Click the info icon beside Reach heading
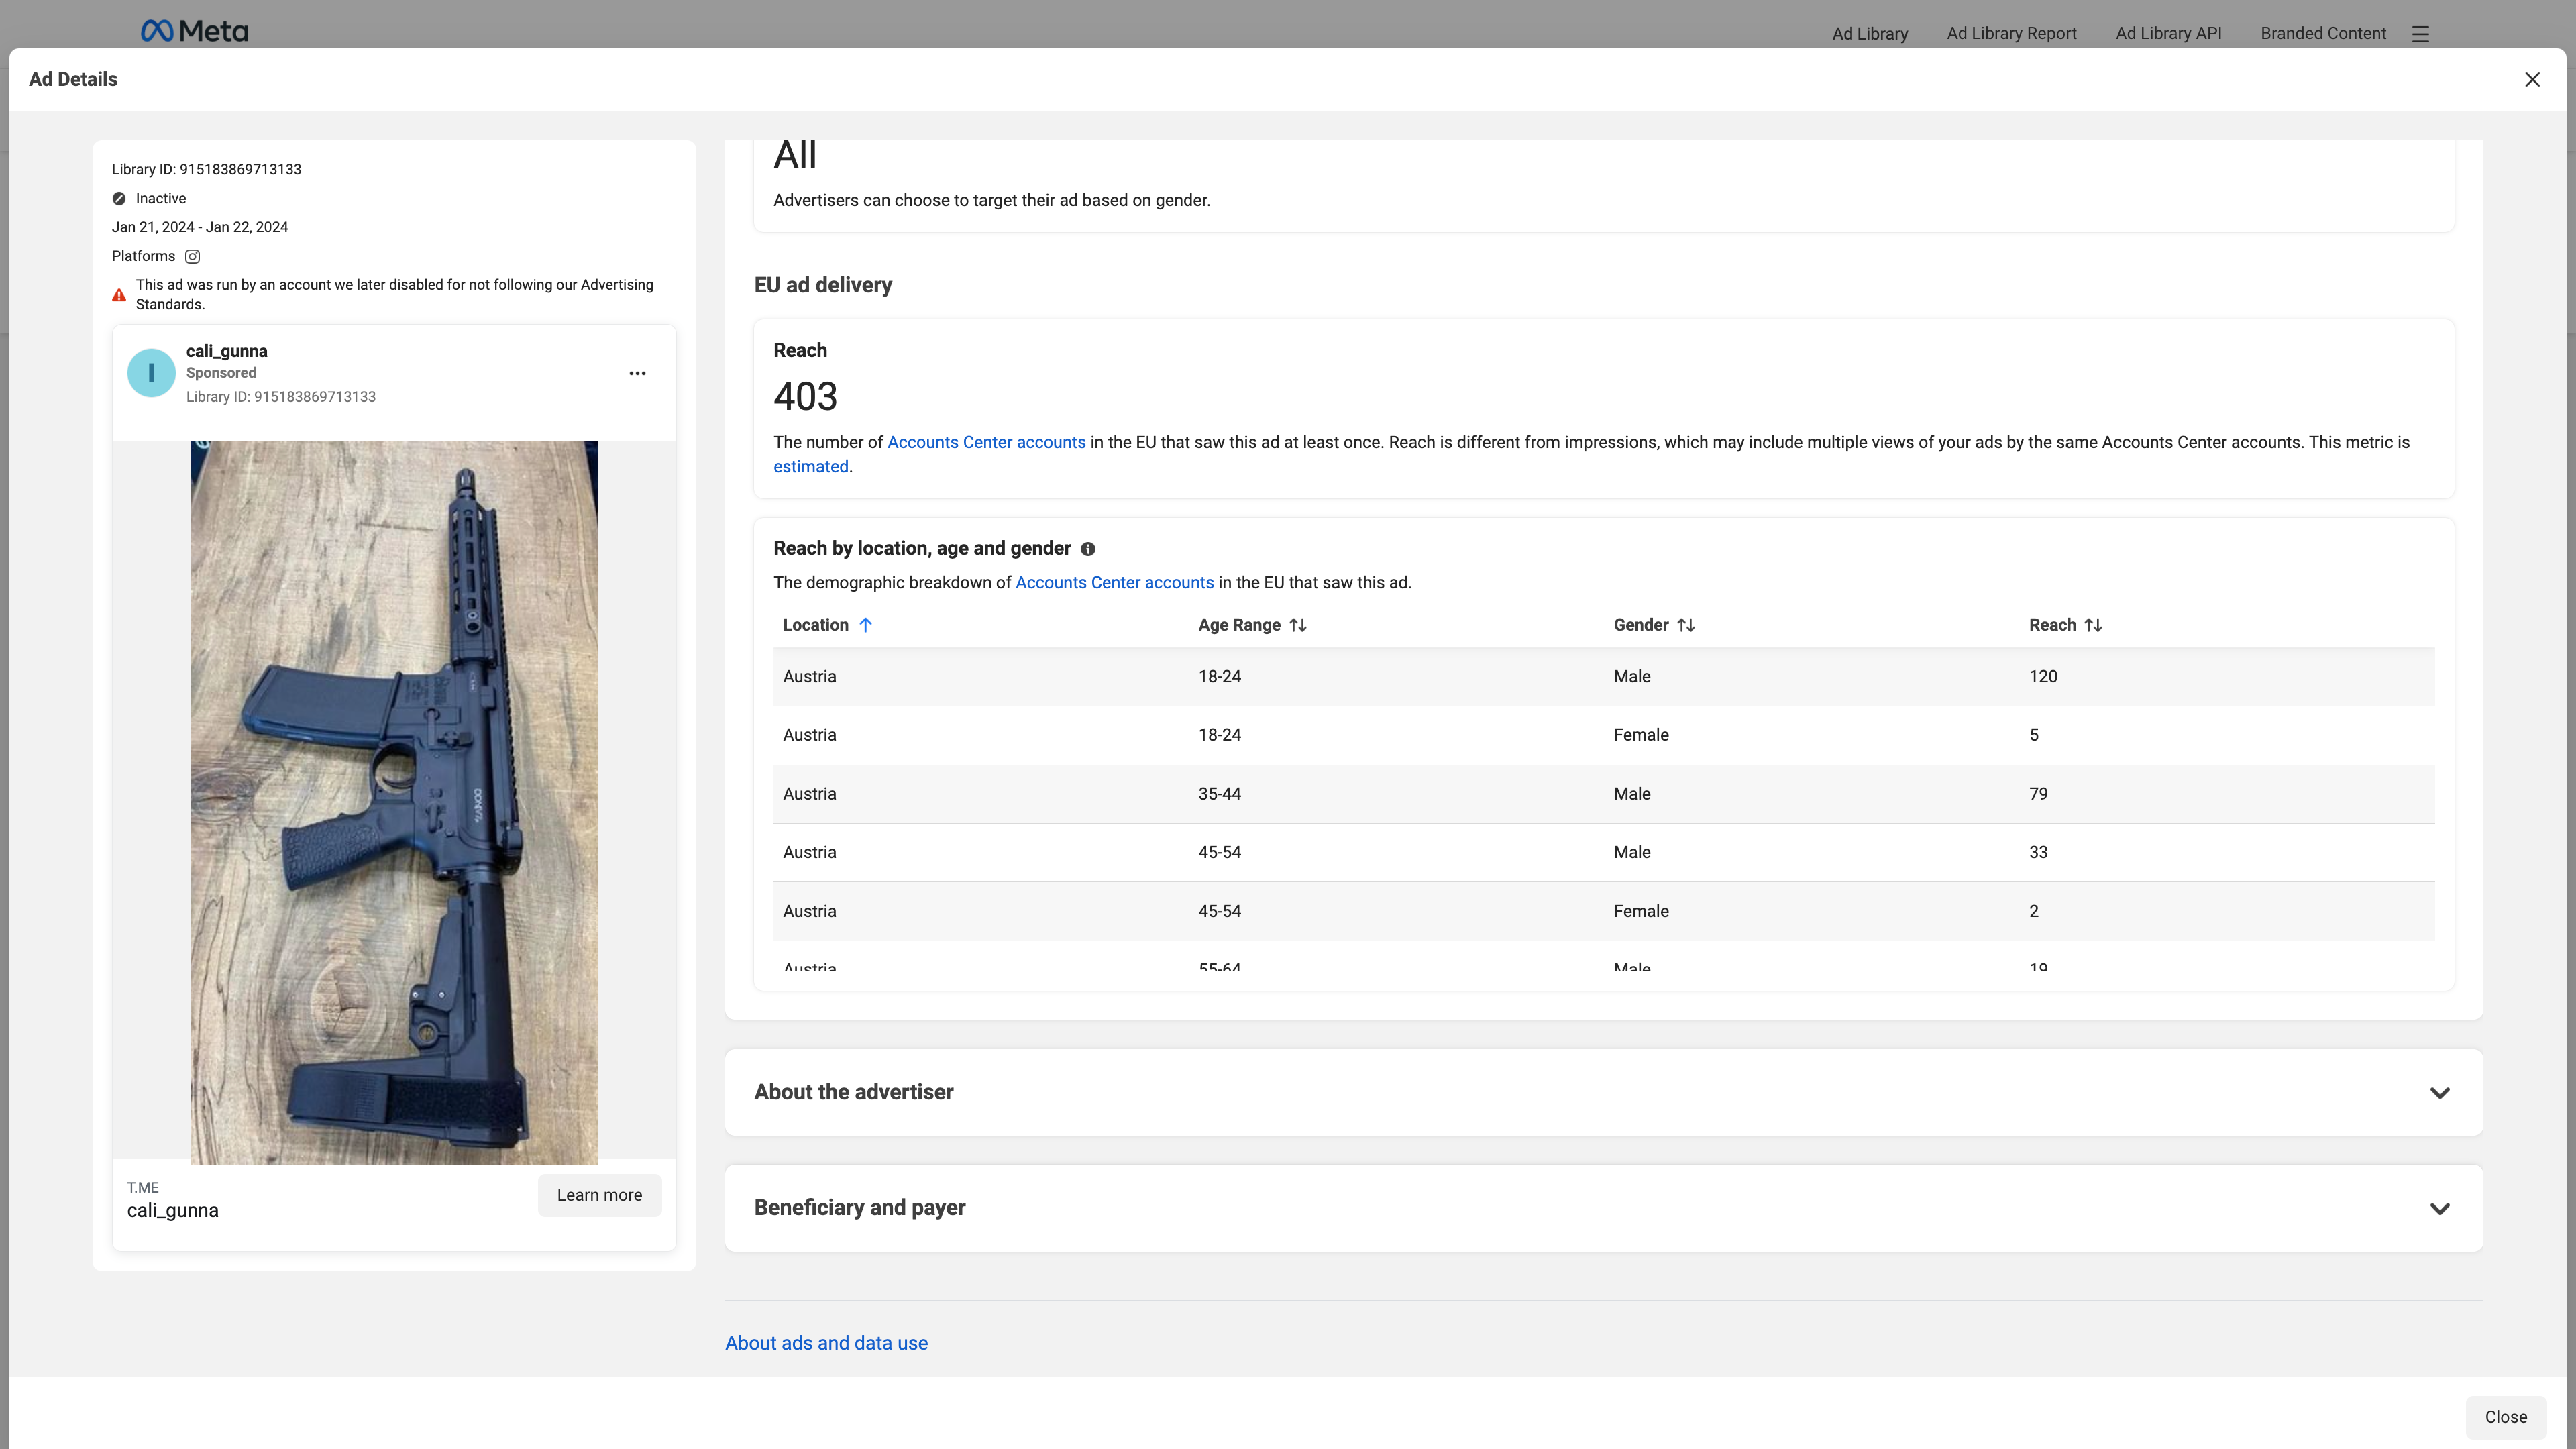Screen dimensions: 2576x1449 click(x=1088, y=549)
